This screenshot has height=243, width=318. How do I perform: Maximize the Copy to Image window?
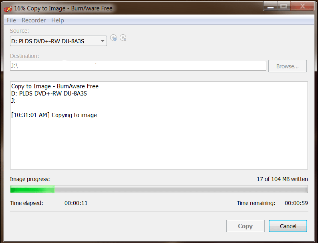(284, 6)
